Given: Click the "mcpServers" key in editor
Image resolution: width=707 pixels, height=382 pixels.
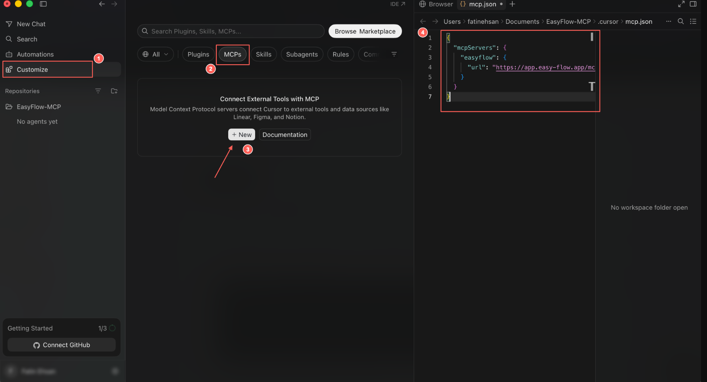Looking at the screenshot, I should pos(475,48).
